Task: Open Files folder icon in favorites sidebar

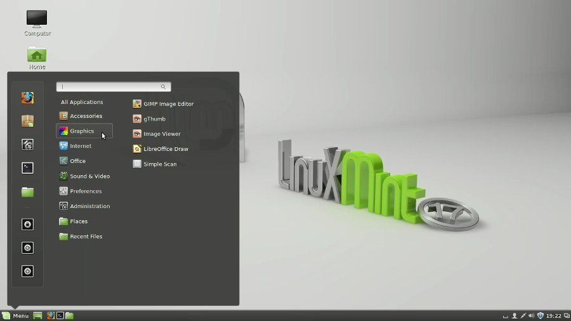Action: click(x=27, y=192)
